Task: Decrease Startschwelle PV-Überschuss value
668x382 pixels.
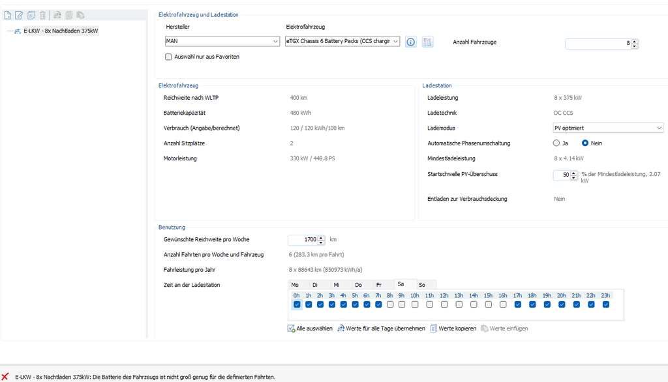Action: click(x=574, y=177)
